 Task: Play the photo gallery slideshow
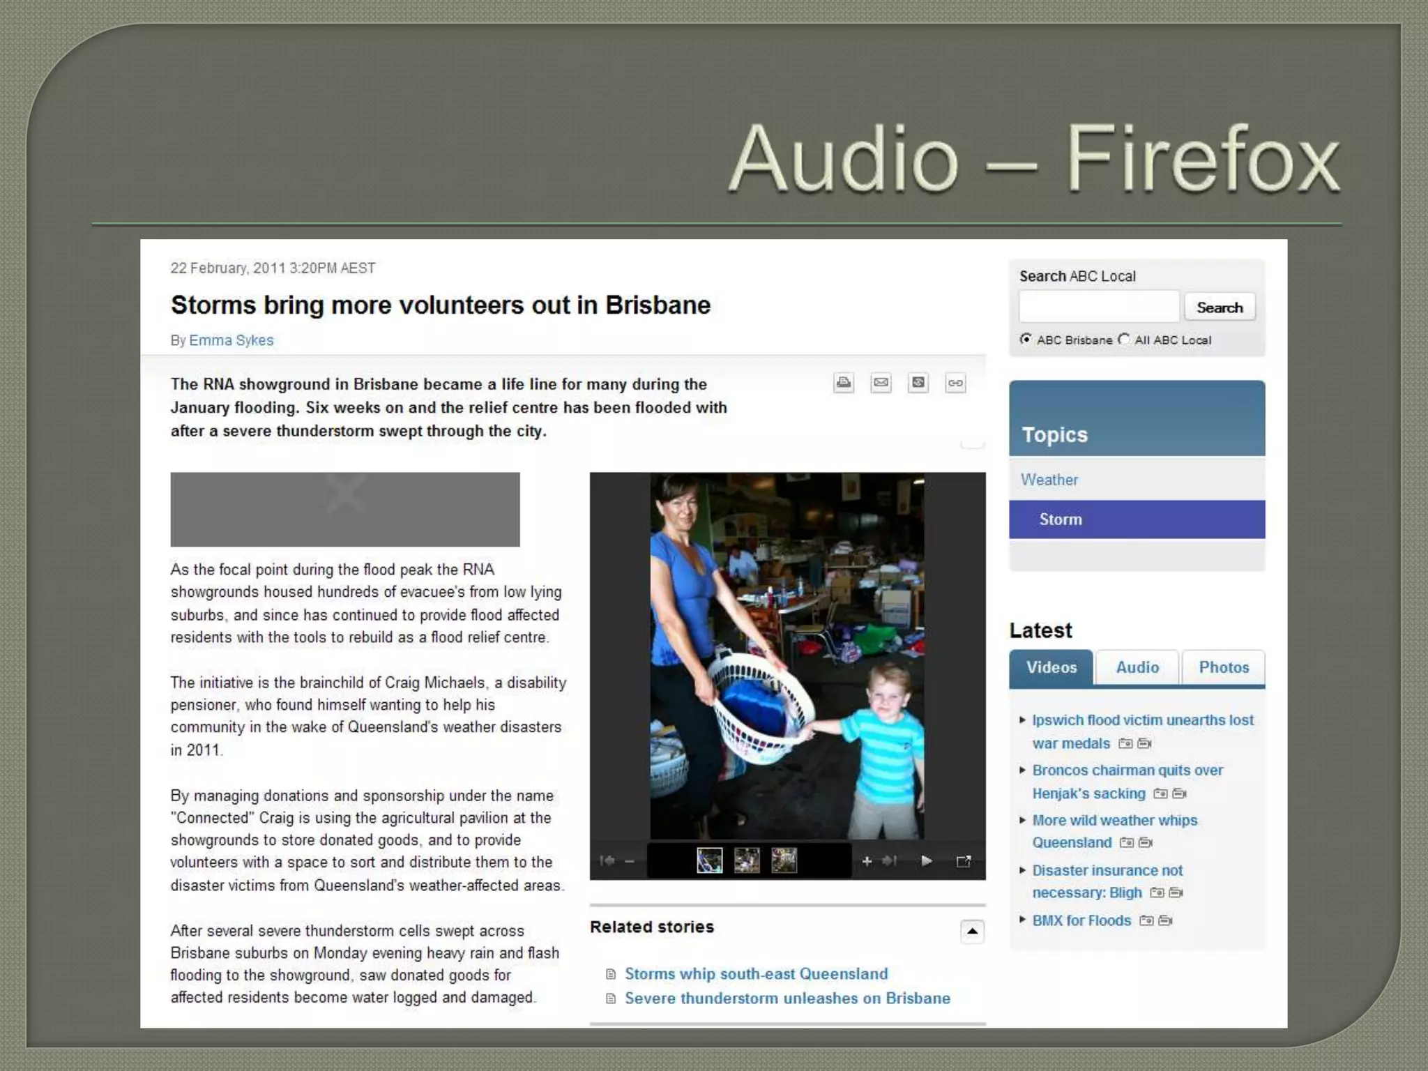[927, 861]
